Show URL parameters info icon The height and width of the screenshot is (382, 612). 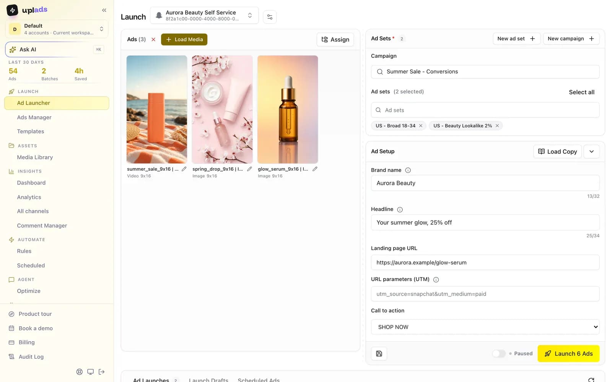(x=436, y=280)
